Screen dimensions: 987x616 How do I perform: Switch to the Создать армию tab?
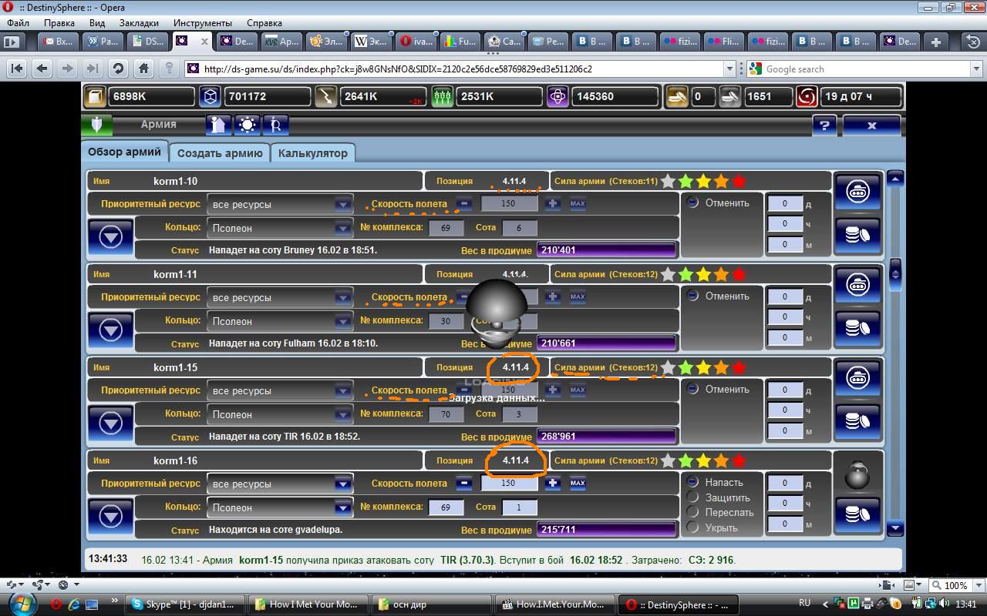[x=220, y=153]
